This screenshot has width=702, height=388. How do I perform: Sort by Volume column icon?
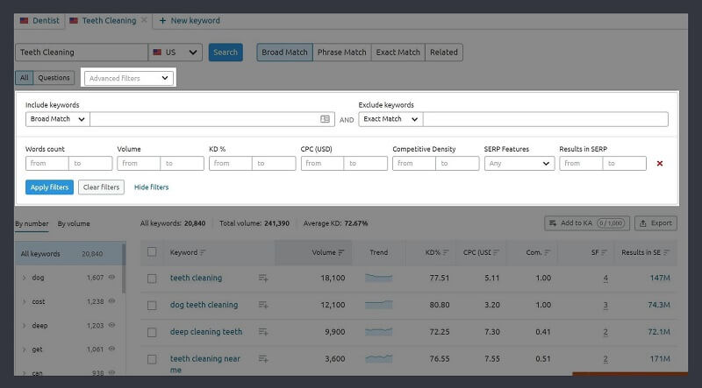[x=341, y=252]
